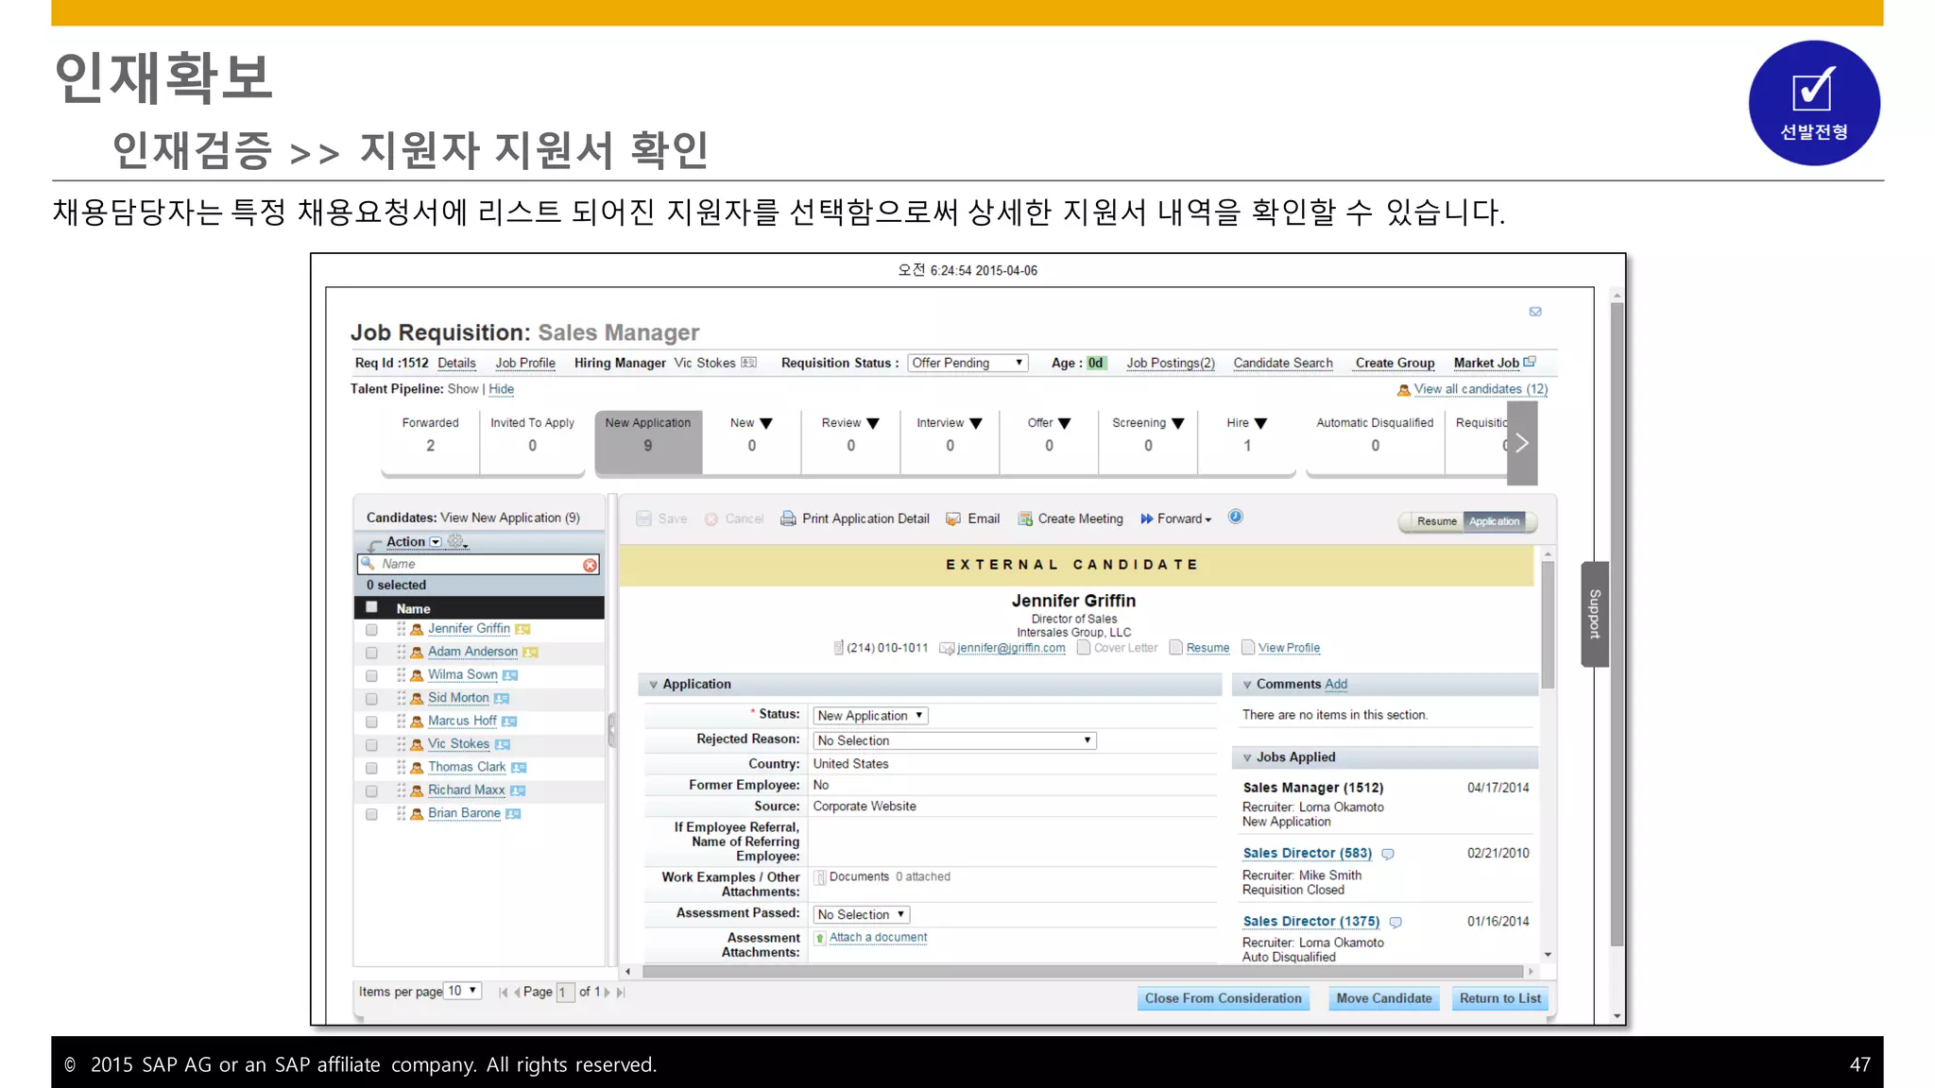Click the gear settings icon next to Action

tap(455, 541)
